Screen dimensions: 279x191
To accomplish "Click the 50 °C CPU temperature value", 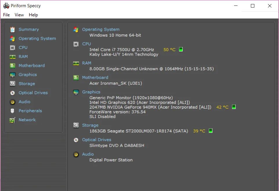I will point(169,50).
